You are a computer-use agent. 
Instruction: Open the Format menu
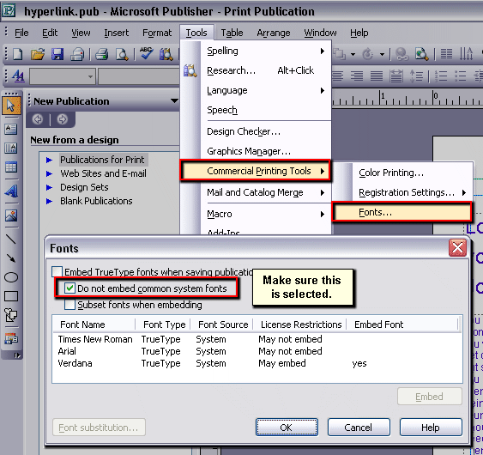tap(157, 33)
